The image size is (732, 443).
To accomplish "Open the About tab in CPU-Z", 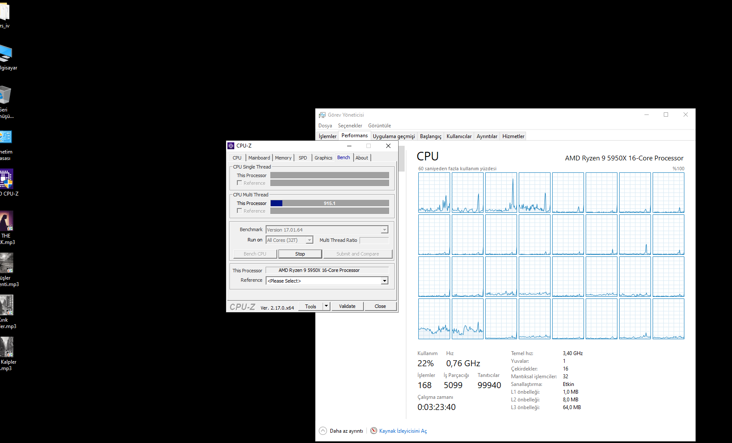I will click(x=362, y=158).
